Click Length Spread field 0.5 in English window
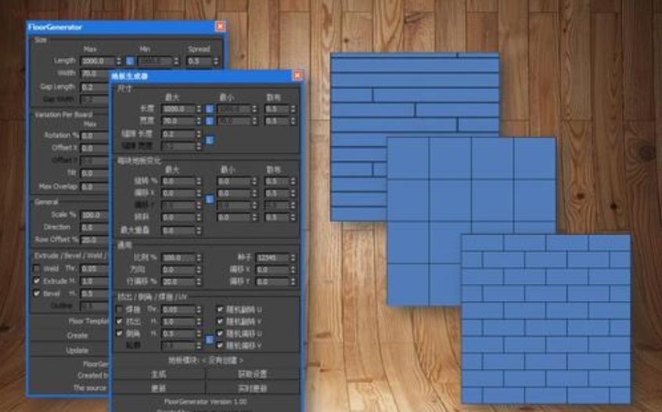This screenshot has width=662, height=412. pos(200,61)
